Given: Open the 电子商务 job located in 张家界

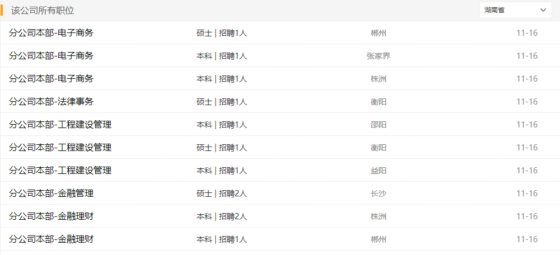Looking at the screenshot, I should point(51,56).
